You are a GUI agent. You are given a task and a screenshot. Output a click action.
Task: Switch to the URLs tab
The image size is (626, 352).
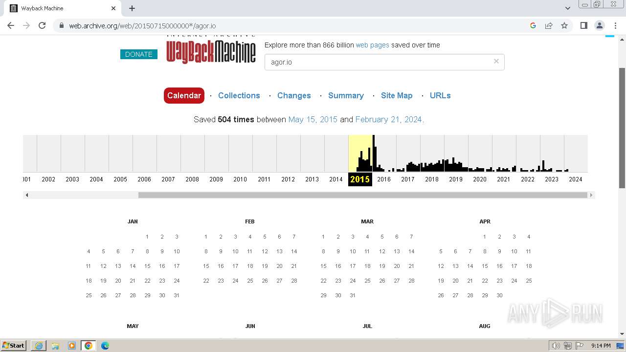pyautogui.click(x=440, y=95)
